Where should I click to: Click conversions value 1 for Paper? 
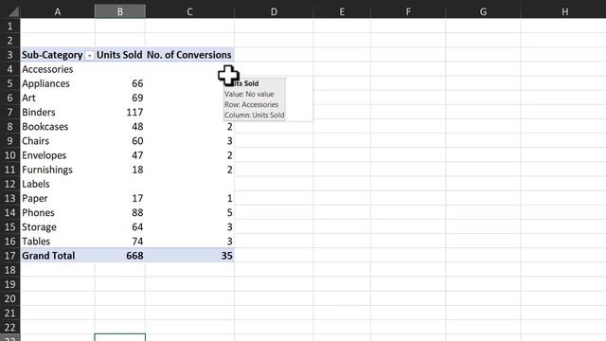(229, 198)
